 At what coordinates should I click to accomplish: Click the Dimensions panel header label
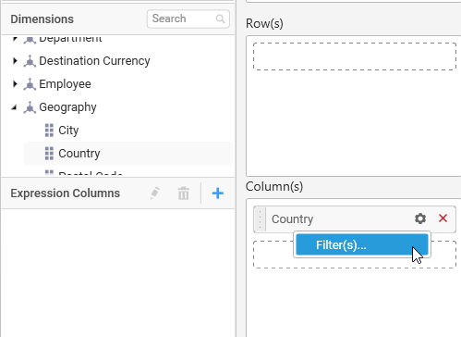[x=42, y=19]
